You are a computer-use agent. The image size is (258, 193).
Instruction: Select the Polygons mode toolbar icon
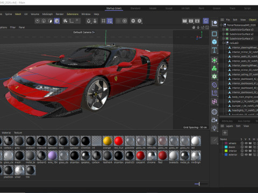50,21
